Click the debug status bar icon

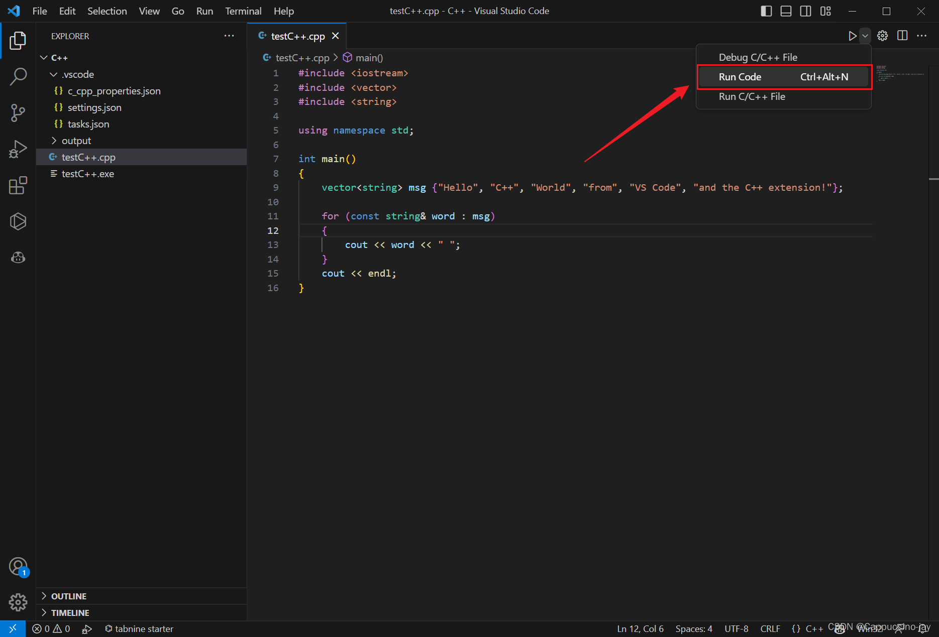(x=87, y=628)
